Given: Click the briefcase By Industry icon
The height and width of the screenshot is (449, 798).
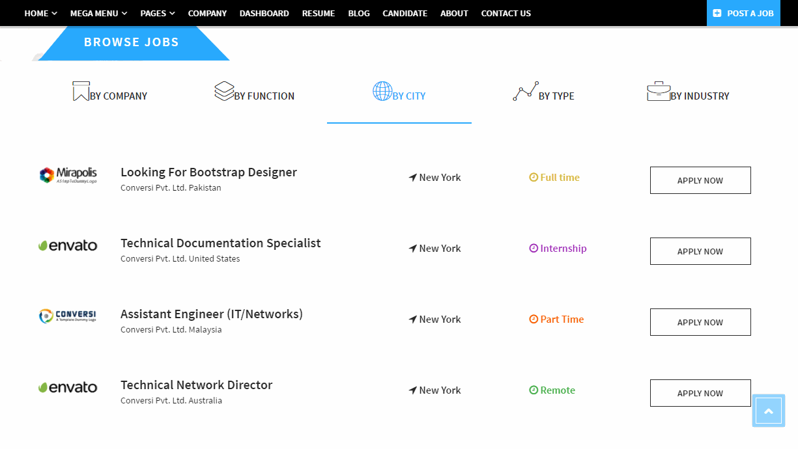Looking at the screenshot, I should click(x=658, y=91).
